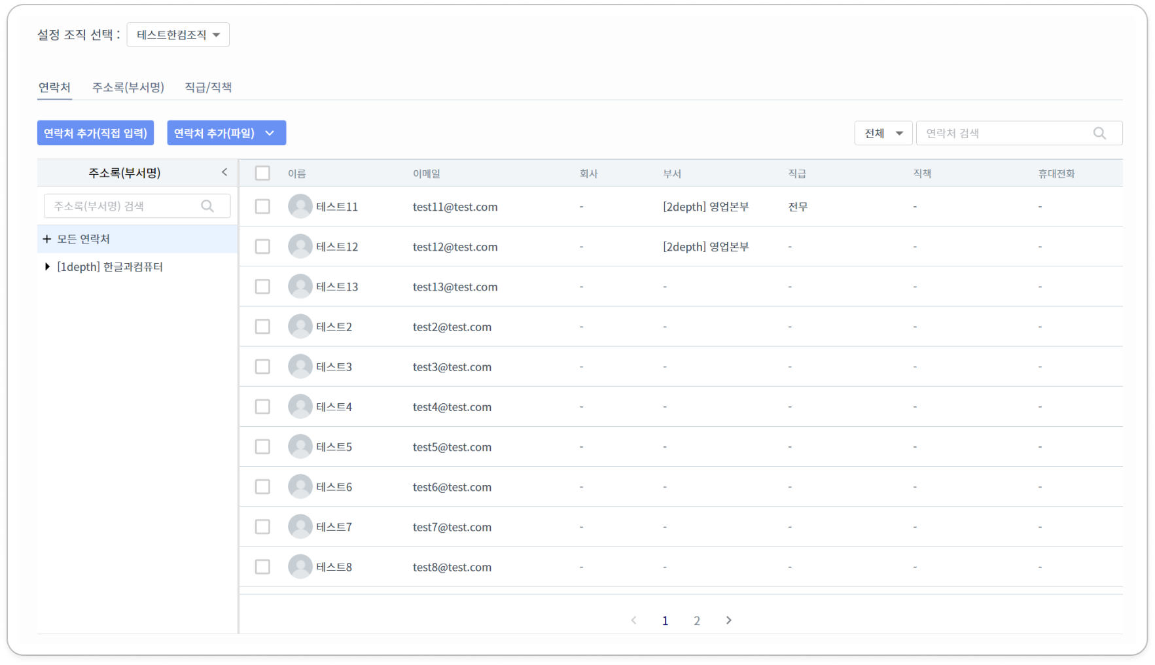Click email test13@test.com
The image size is (1155, 665).
pos(455,287)
